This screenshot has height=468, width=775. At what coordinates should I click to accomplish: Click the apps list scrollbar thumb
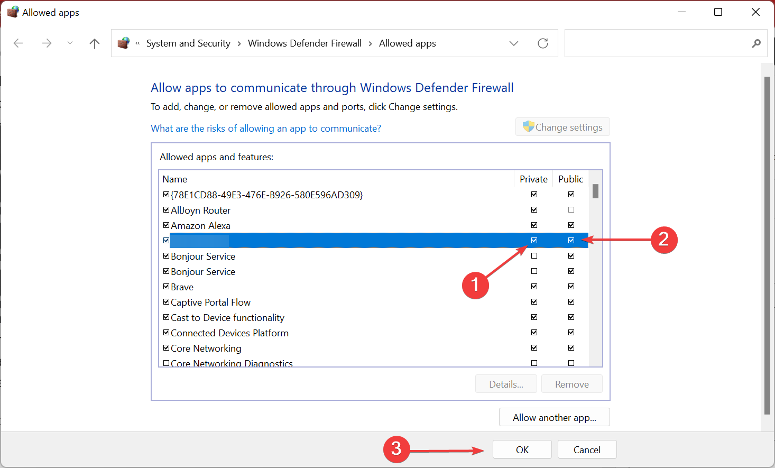click(596, 191)
